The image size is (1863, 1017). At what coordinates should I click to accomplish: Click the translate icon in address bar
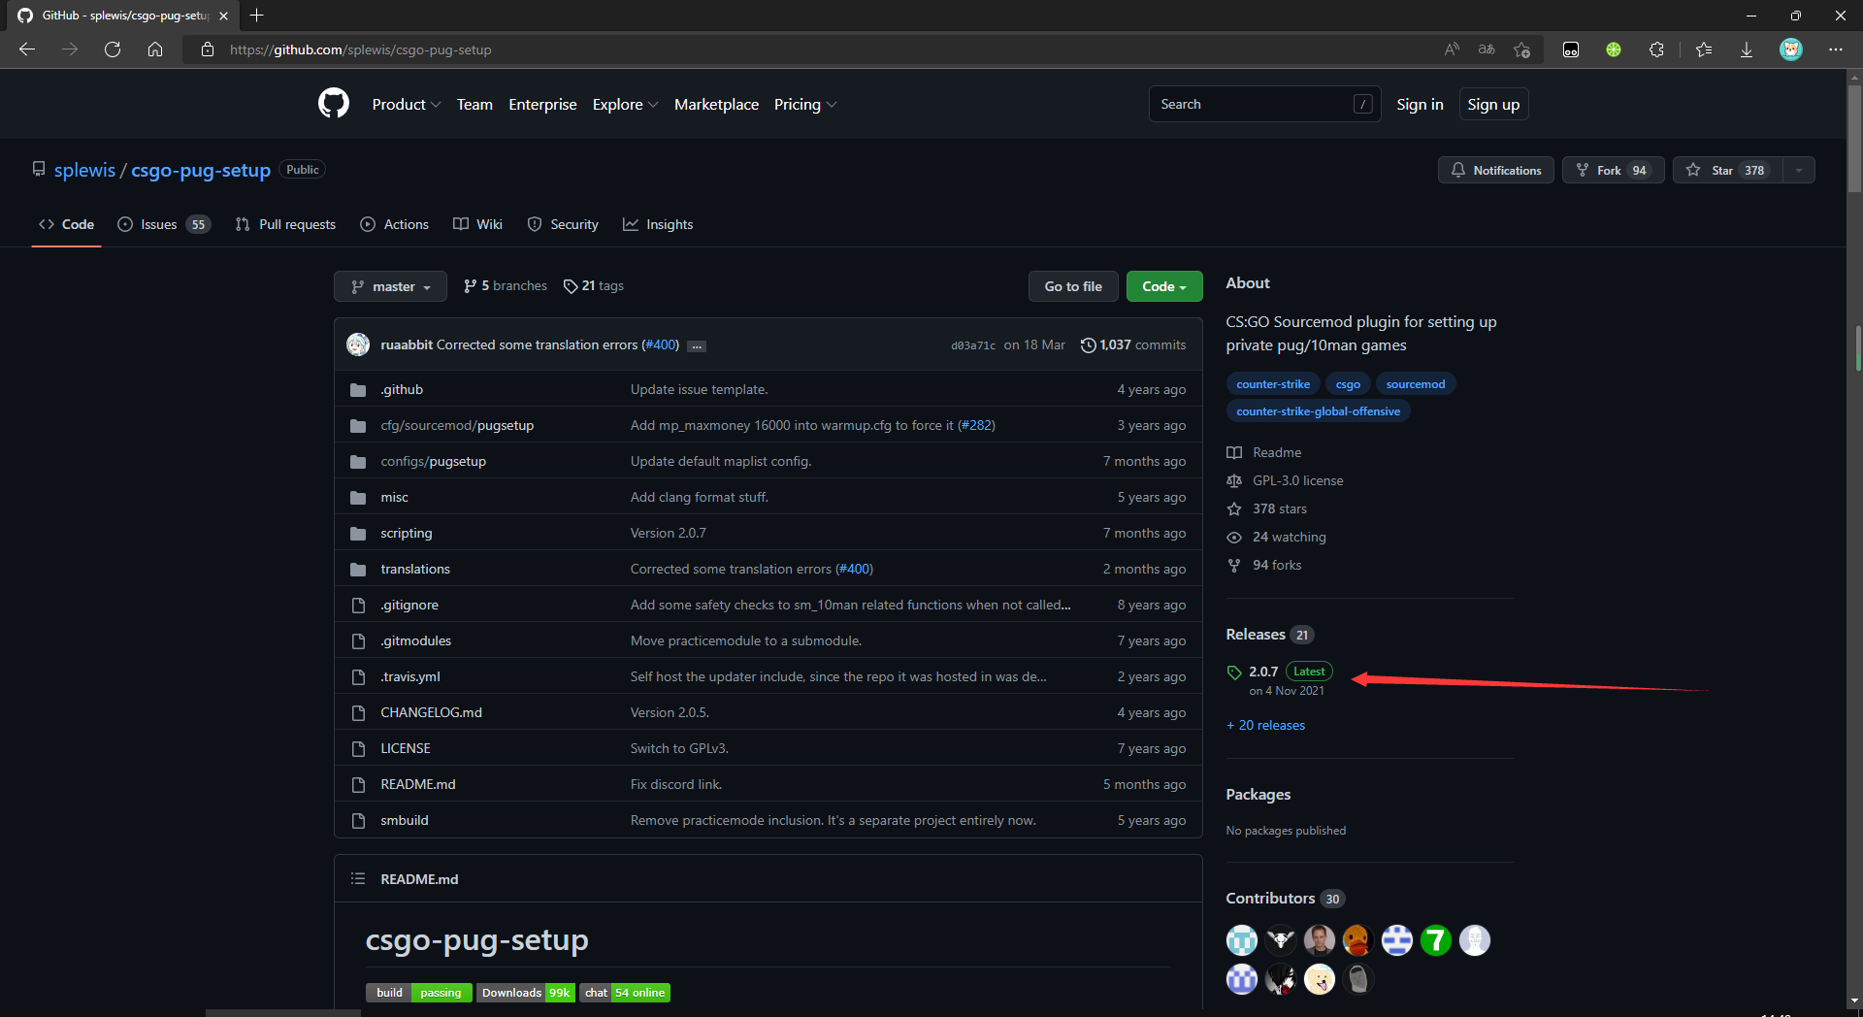[1487, 49]
